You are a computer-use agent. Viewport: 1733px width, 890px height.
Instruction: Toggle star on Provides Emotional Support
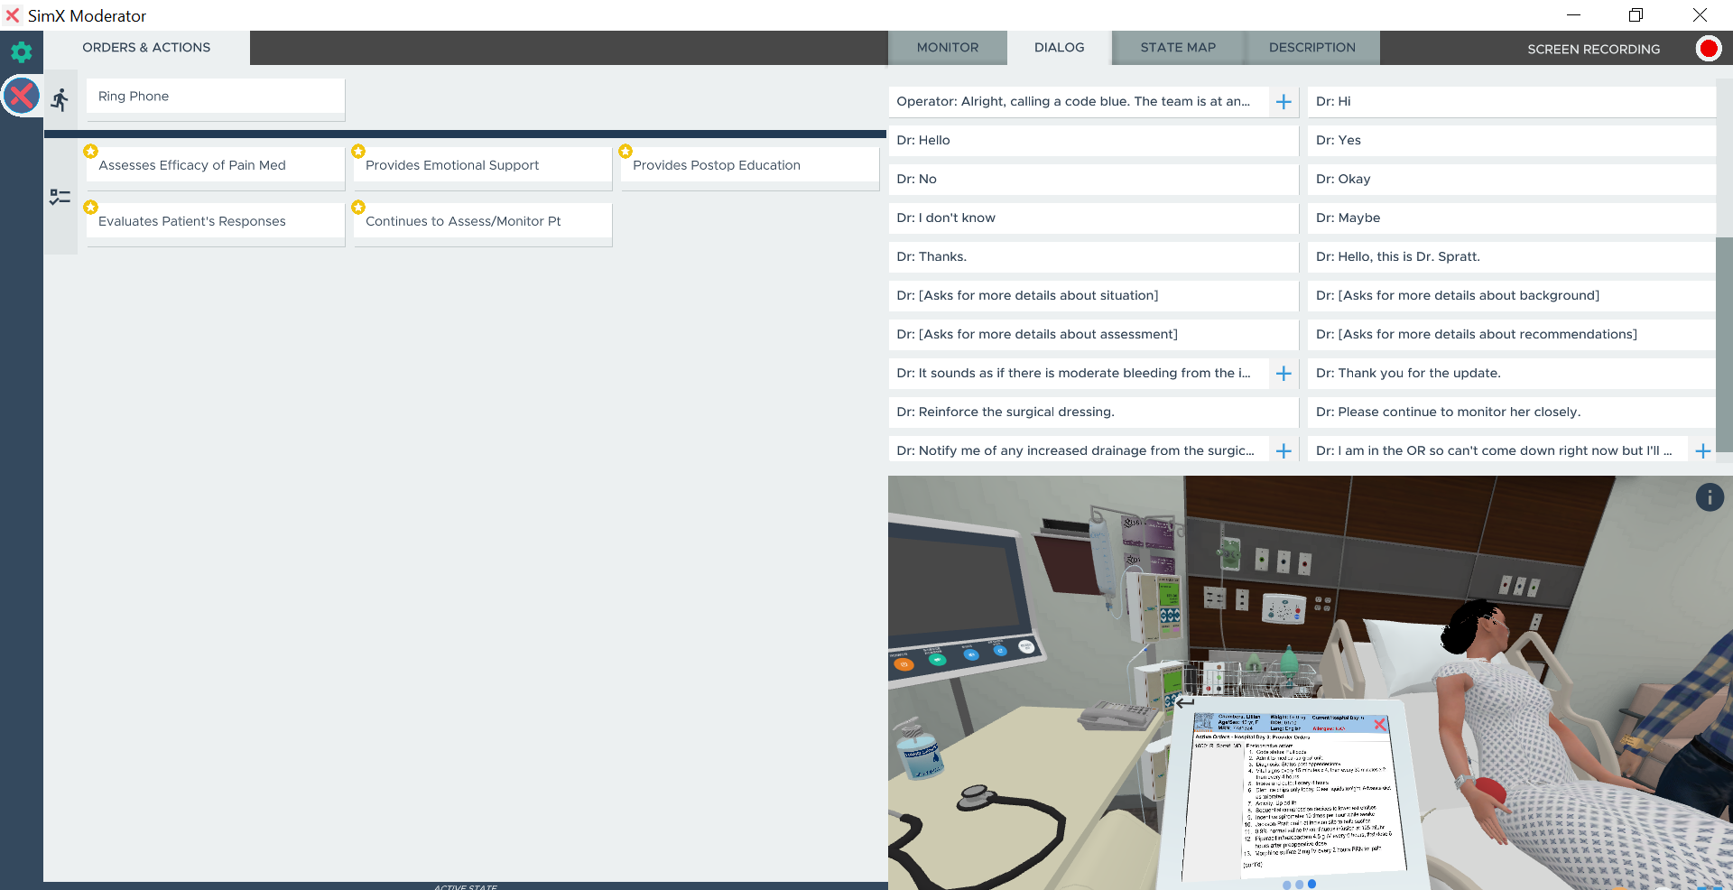click(358, 152)
